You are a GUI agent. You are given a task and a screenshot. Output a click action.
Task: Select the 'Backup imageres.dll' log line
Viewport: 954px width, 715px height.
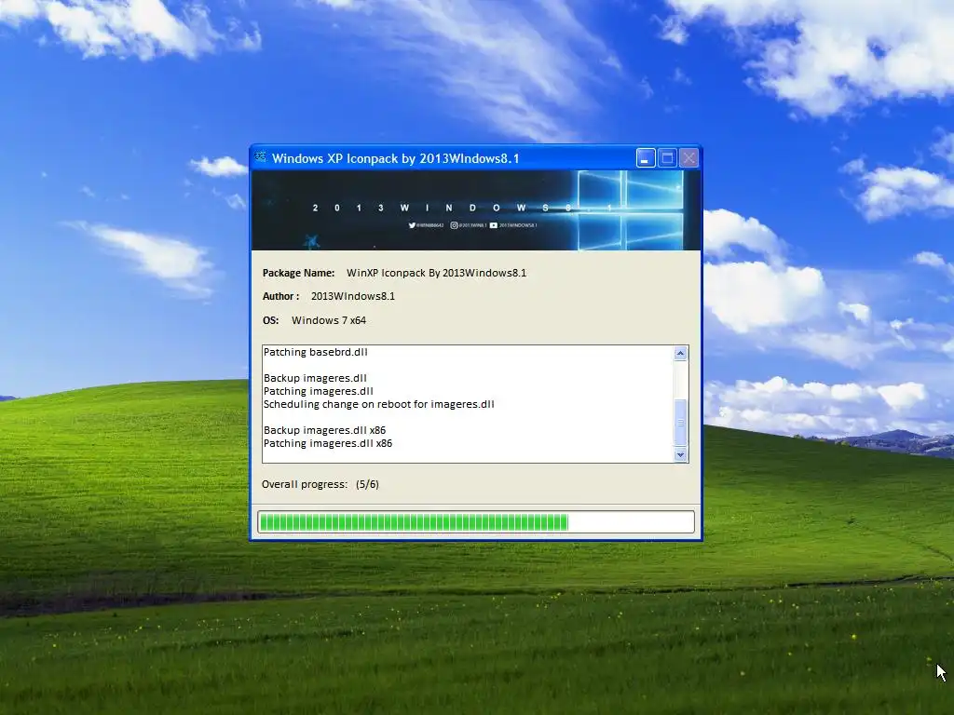315,378
